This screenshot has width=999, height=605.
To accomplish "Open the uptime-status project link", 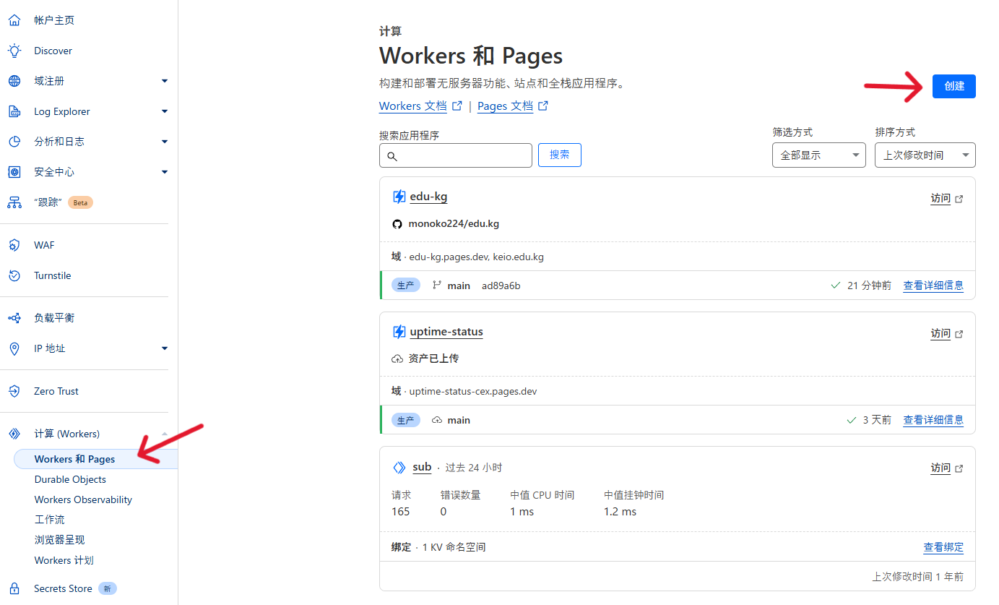I will click(446, 332).
